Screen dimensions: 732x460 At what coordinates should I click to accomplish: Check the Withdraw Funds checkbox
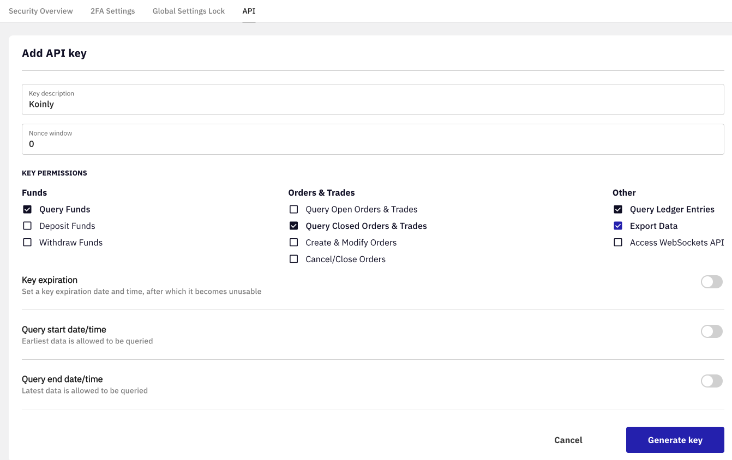point(27,243)
